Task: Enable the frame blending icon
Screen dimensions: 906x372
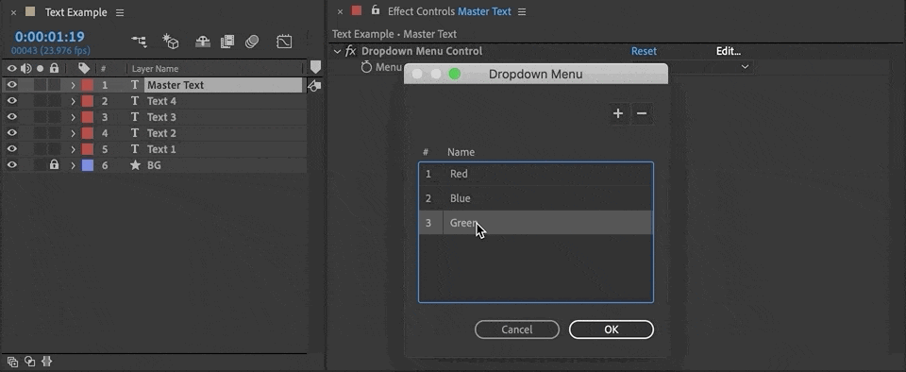Action: click(x=227, y=41)
